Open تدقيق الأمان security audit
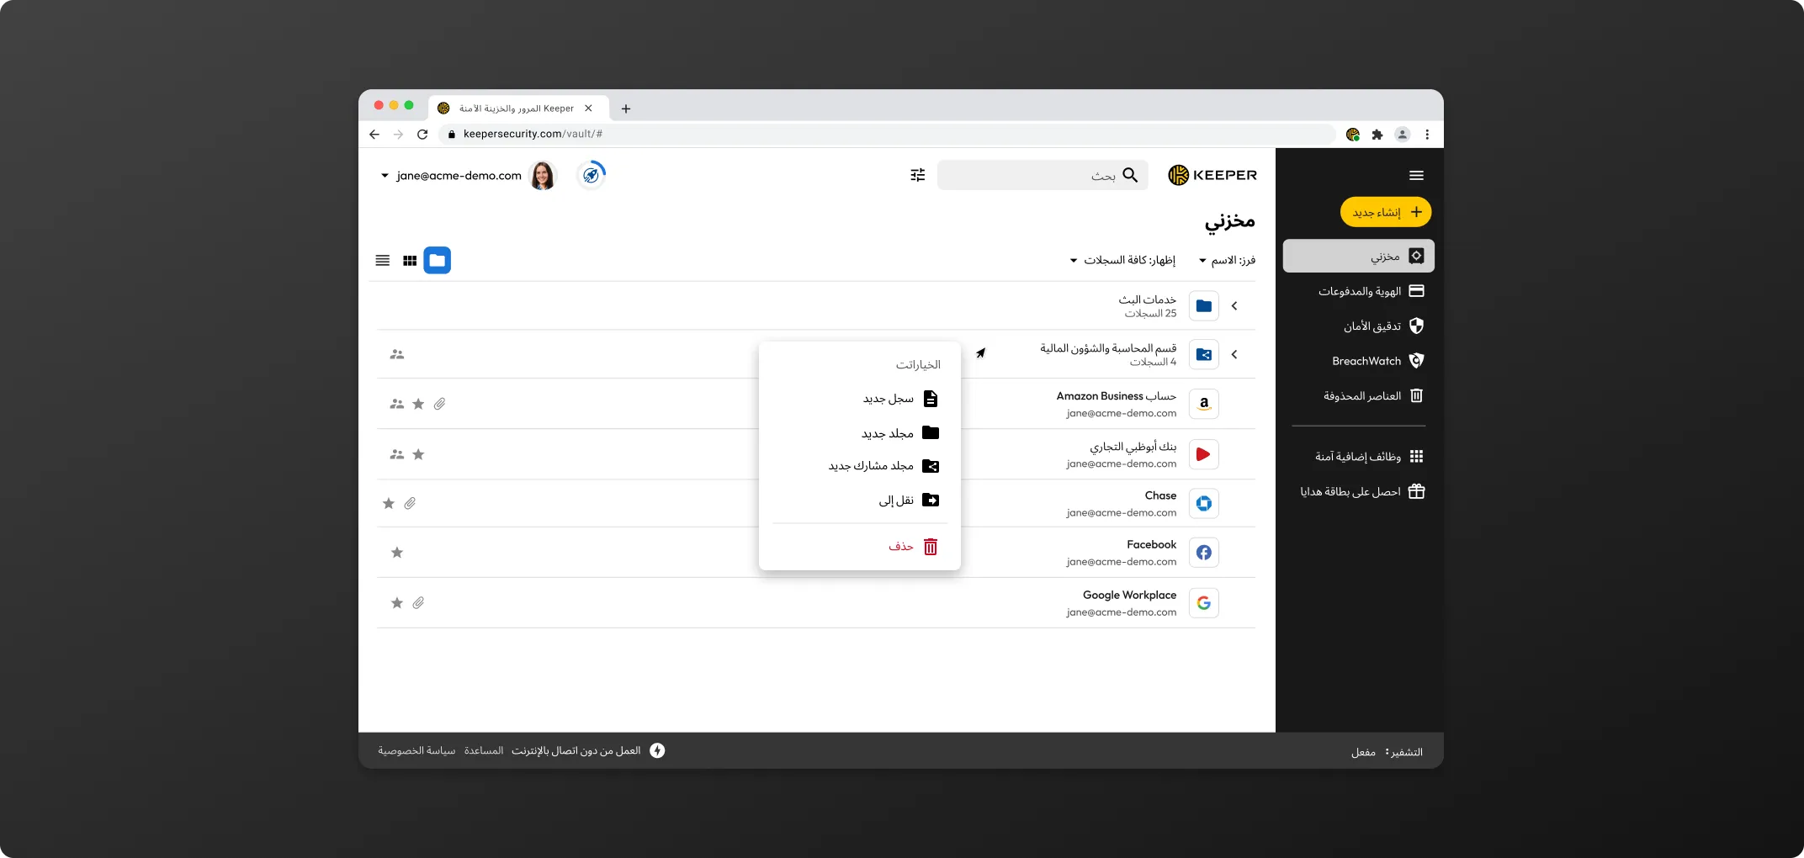The width and height of the screenshot is (1804, 858). pos(1382,326)
